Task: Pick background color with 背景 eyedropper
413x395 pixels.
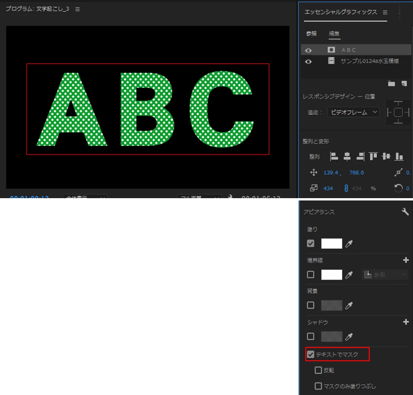Action: (x=349, y=305)
